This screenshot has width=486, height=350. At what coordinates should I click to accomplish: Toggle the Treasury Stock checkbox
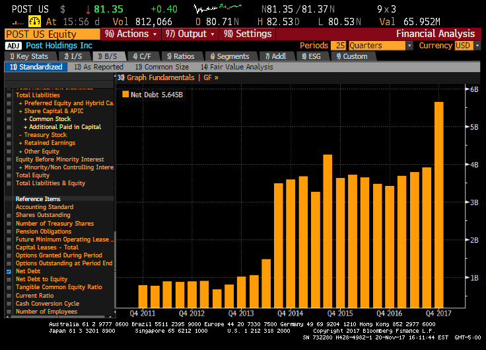tap(9, 135)
